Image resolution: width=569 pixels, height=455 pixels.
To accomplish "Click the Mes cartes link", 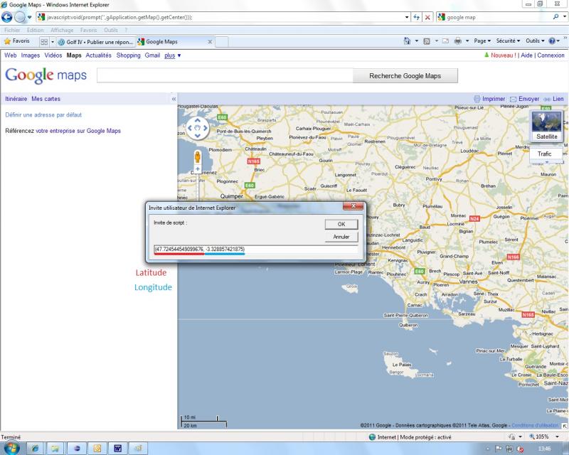I will pyautogui.click(x=46, y=99).
